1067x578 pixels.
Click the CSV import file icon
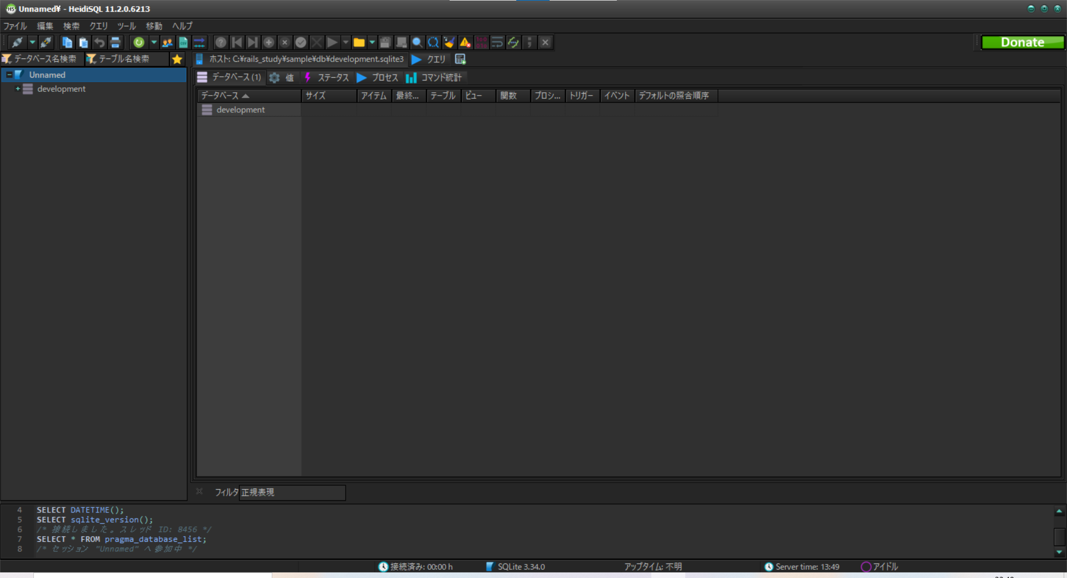click(183, 42)
